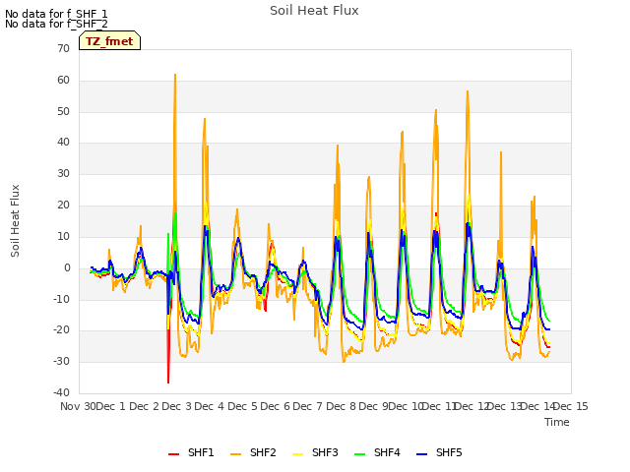Click the red SHF1 dip near -37
Viewport: 630px width, 472px height.
click(168, 383)
